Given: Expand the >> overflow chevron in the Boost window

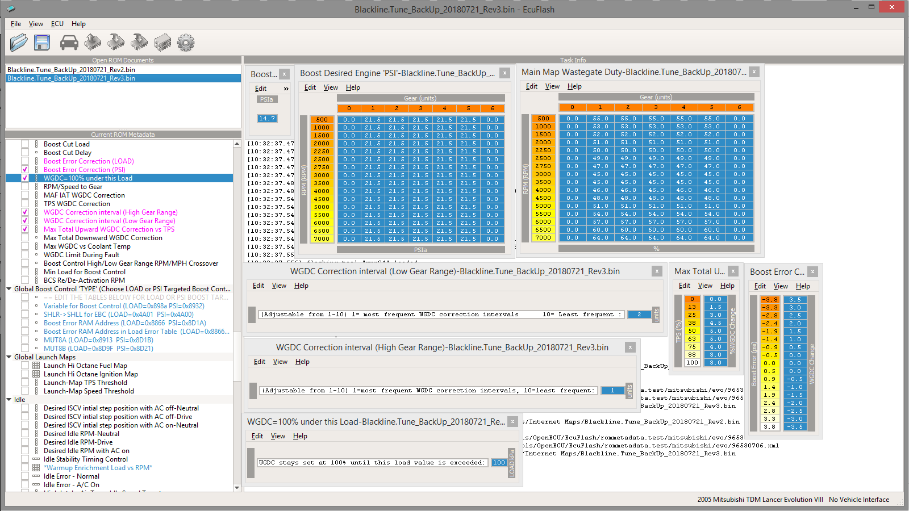Looking at the screenshot, I should [x=286, y=89].
